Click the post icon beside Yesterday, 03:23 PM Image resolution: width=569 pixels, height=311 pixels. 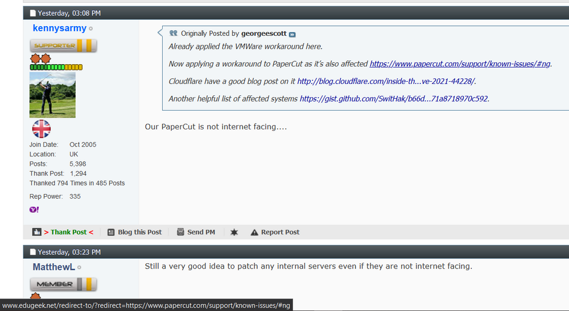[x=32, y=252]
